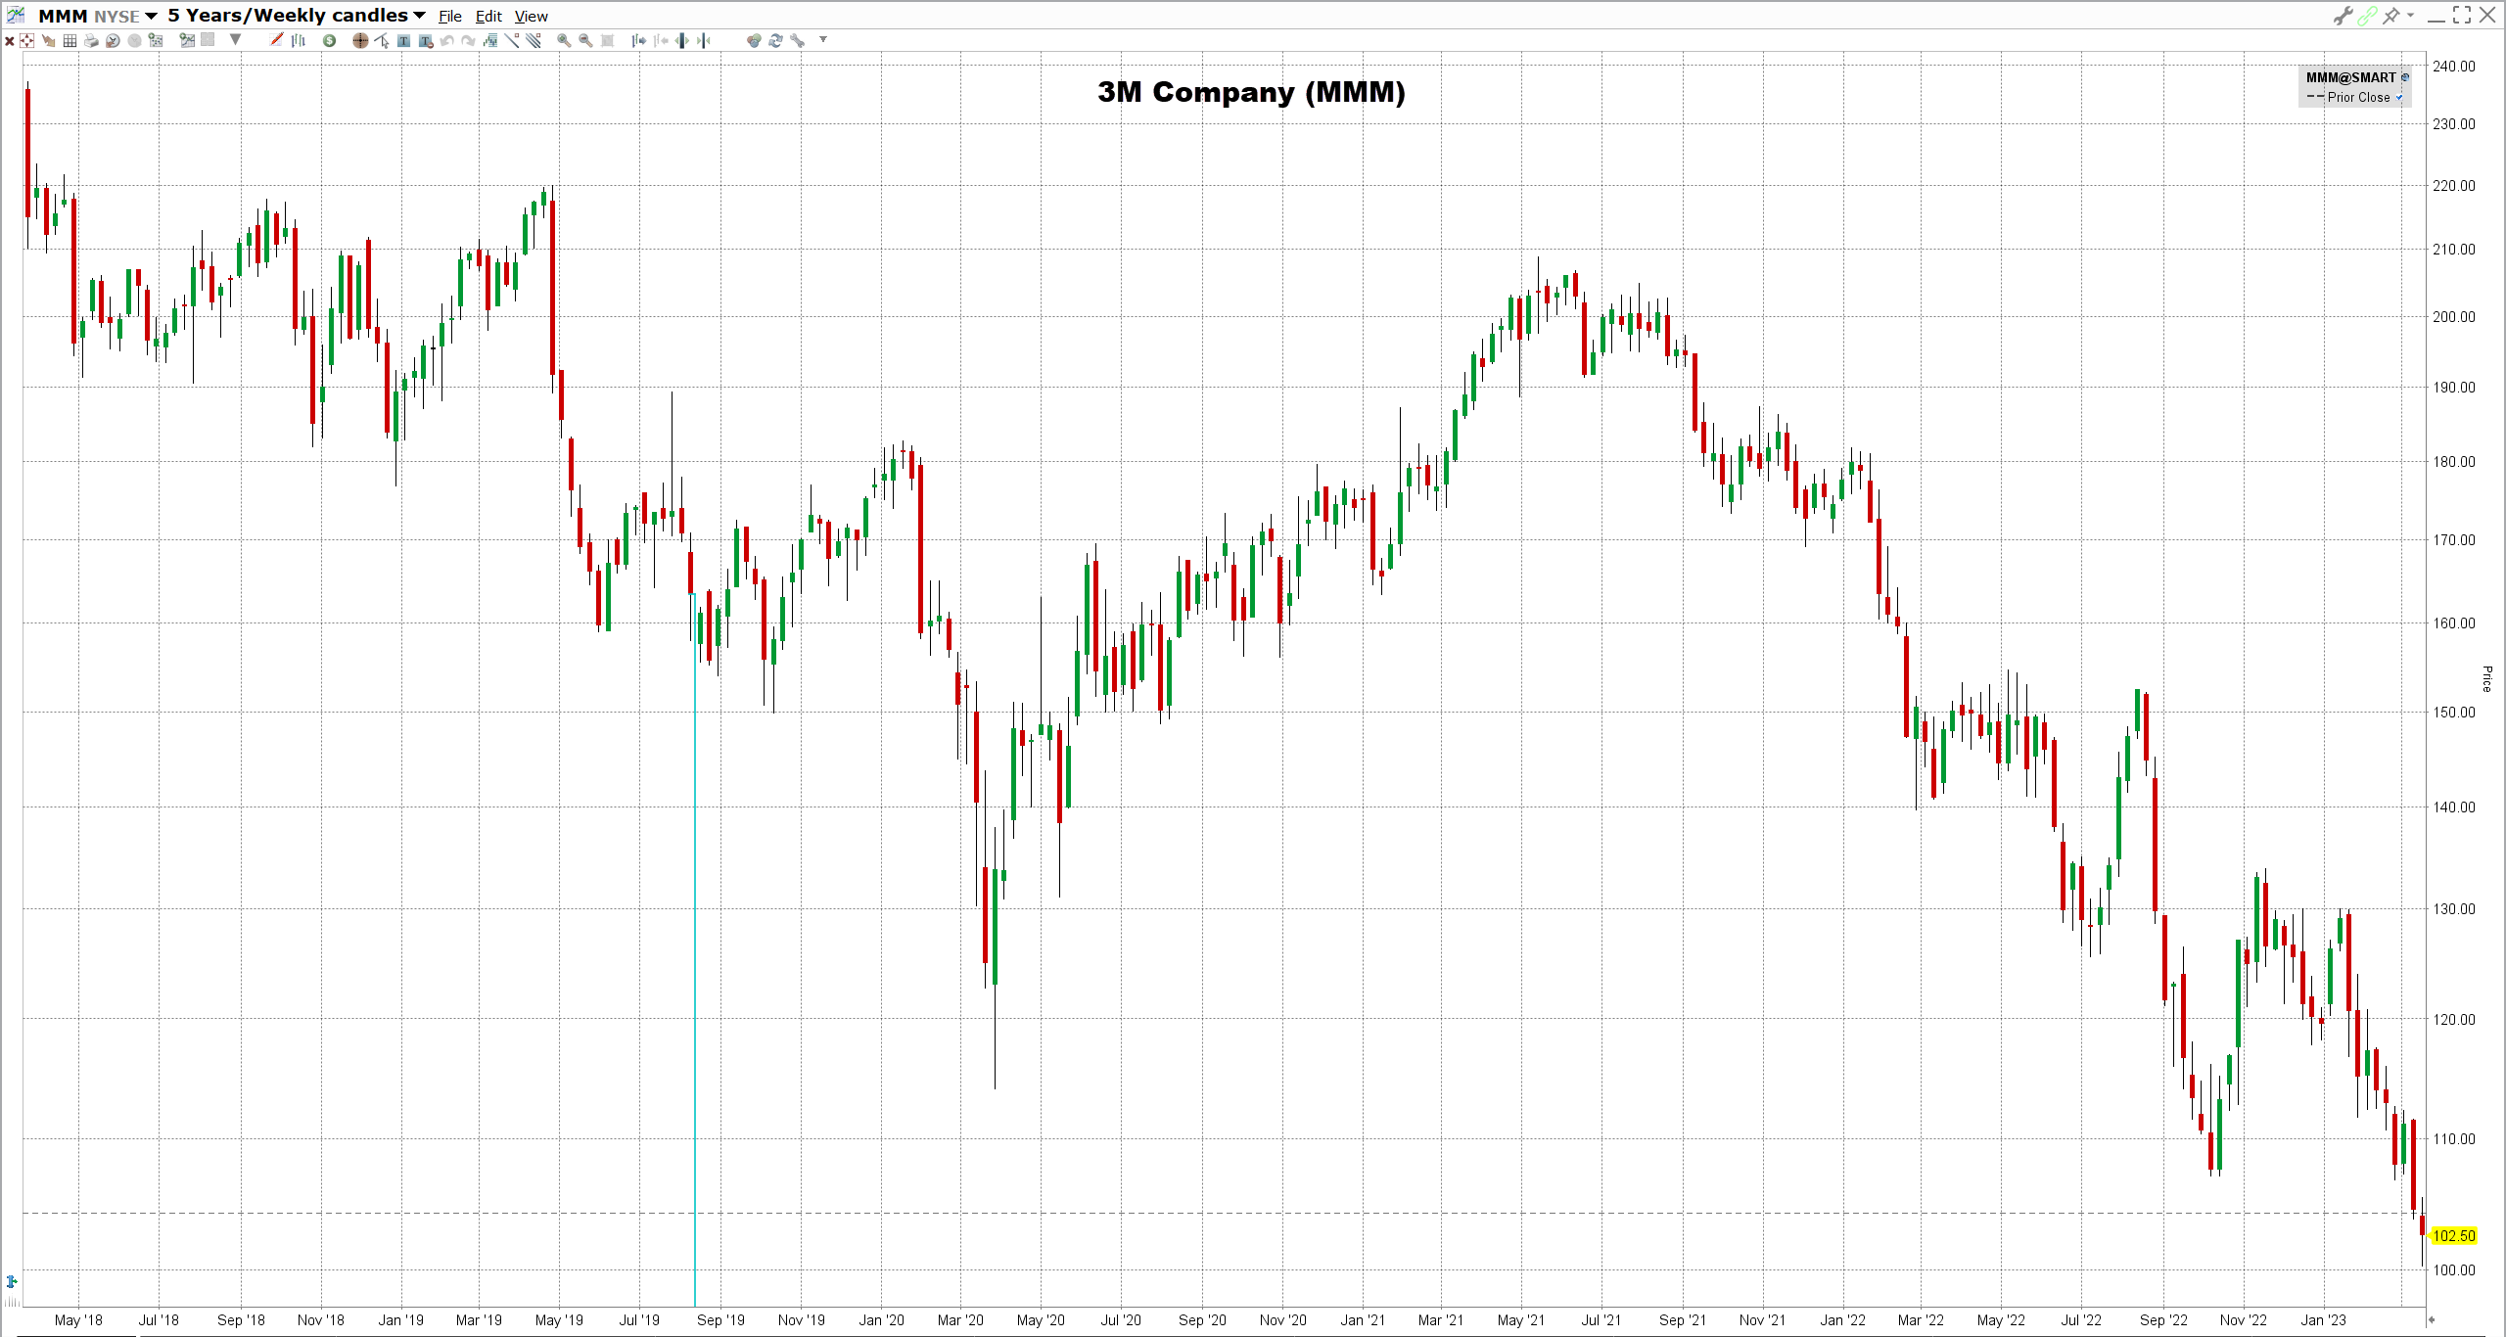Screen dimensions: 2506x1337
Task: Click the pushpin icon in title bar
Action: point(2390,15)
